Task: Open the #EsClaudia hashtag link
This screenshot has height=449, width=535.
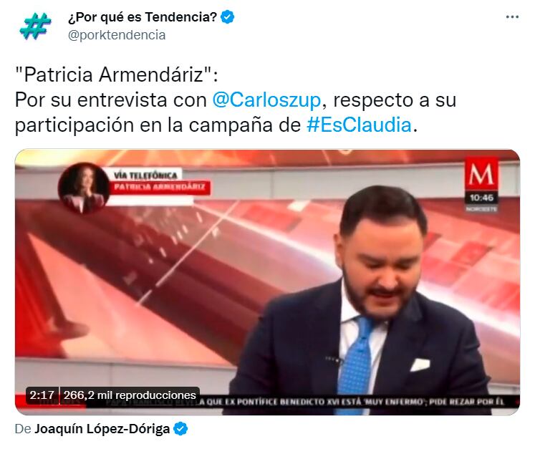Action: click(360, 125)
